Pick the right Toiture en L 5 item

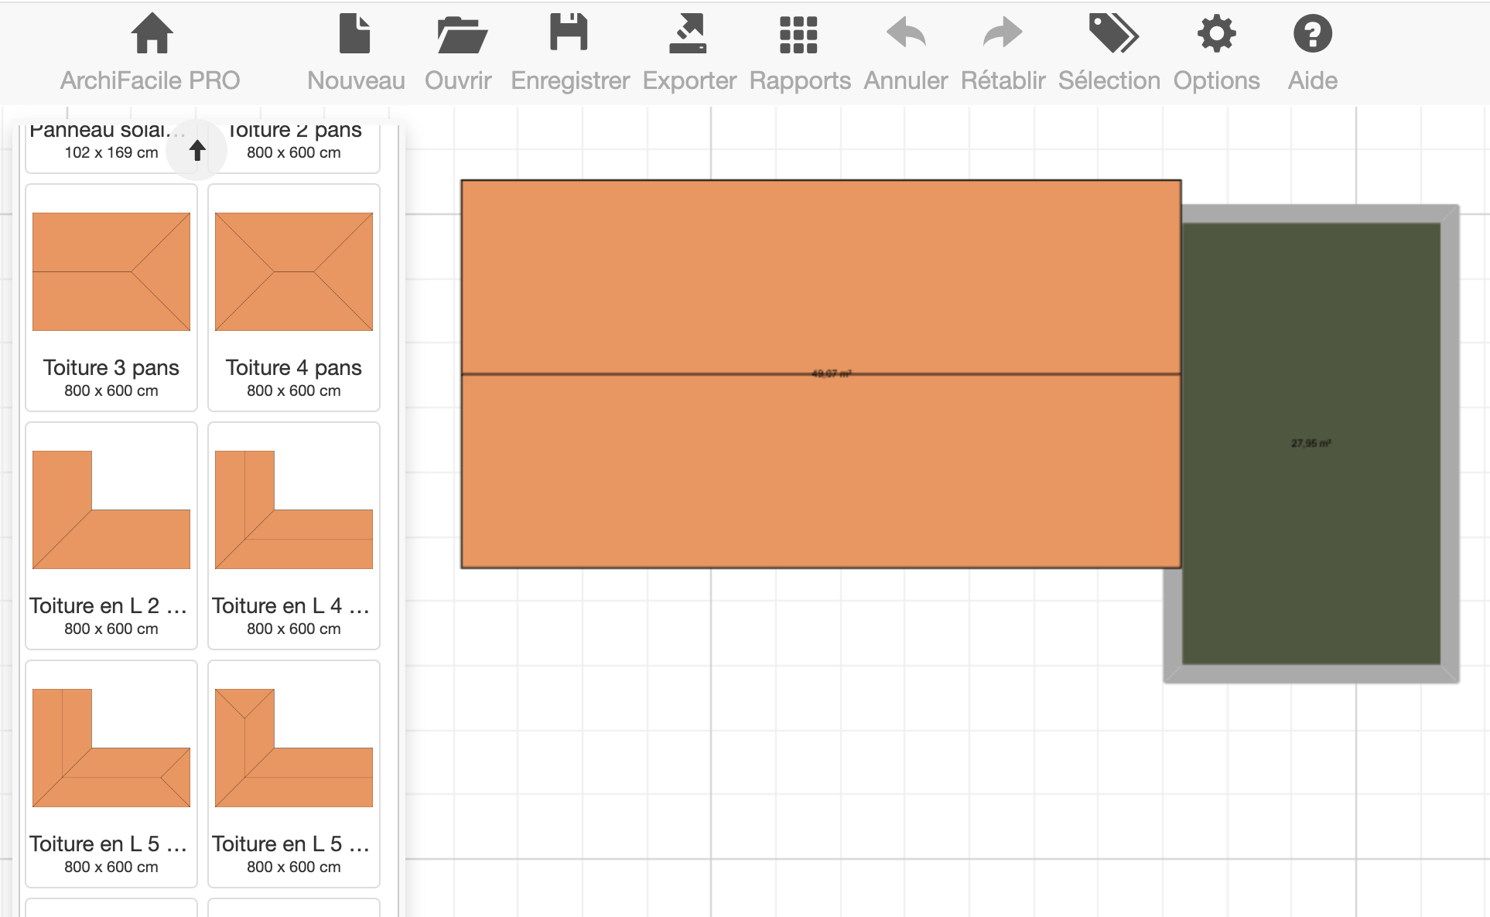tap(294, 774)
